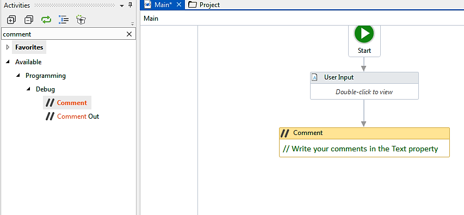Select the Start label in the flowchart

click(x=364, y=51)
